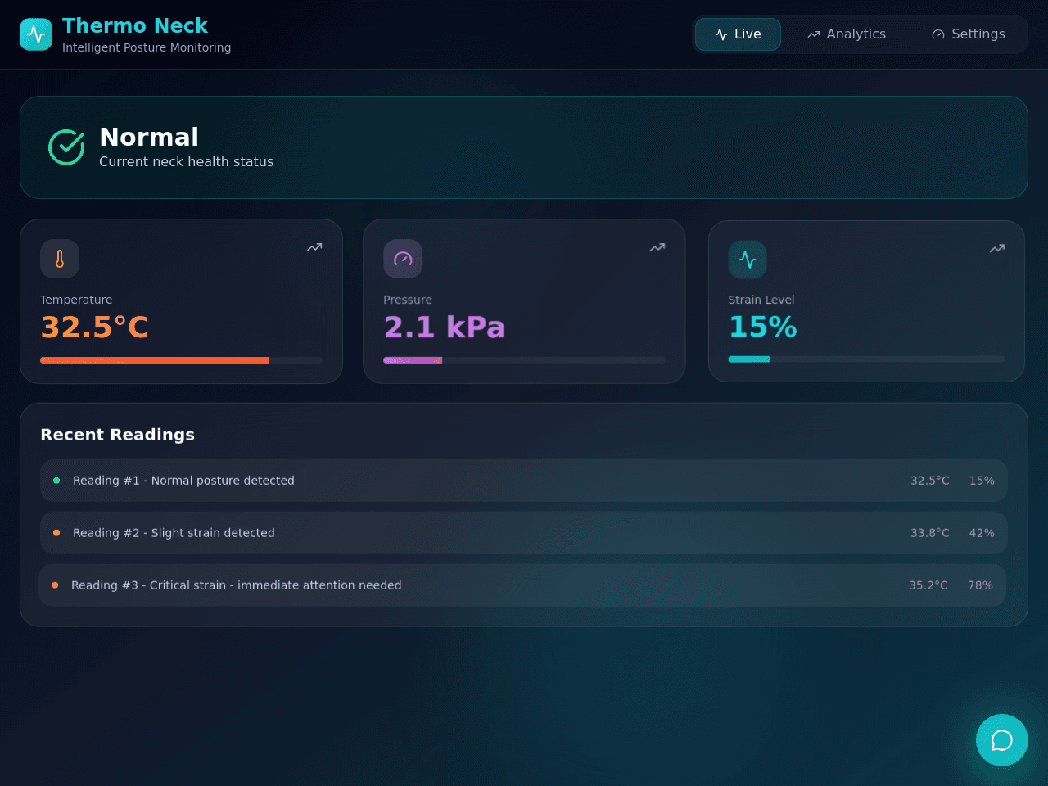Click the 32.5°C temperature value

pos(94,327)
